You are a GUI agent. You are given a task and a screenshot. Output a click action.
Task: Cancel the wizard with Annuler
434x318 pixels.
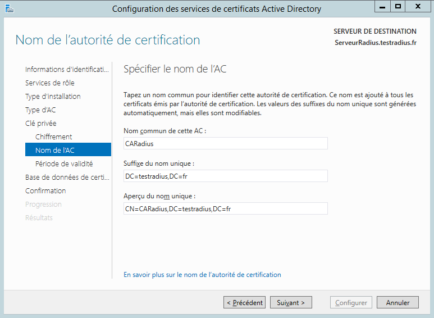[398, 302]
